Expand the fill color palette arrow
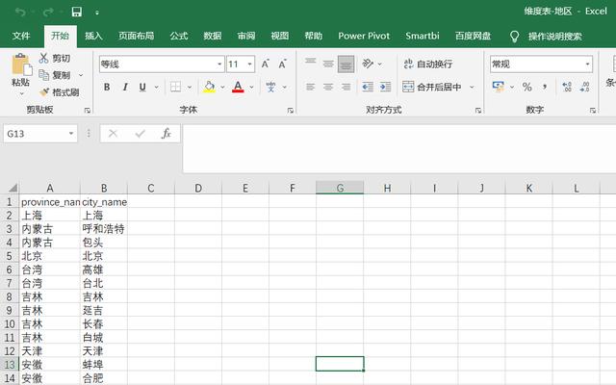Viewport: 616px width, 385px height. 222,88
